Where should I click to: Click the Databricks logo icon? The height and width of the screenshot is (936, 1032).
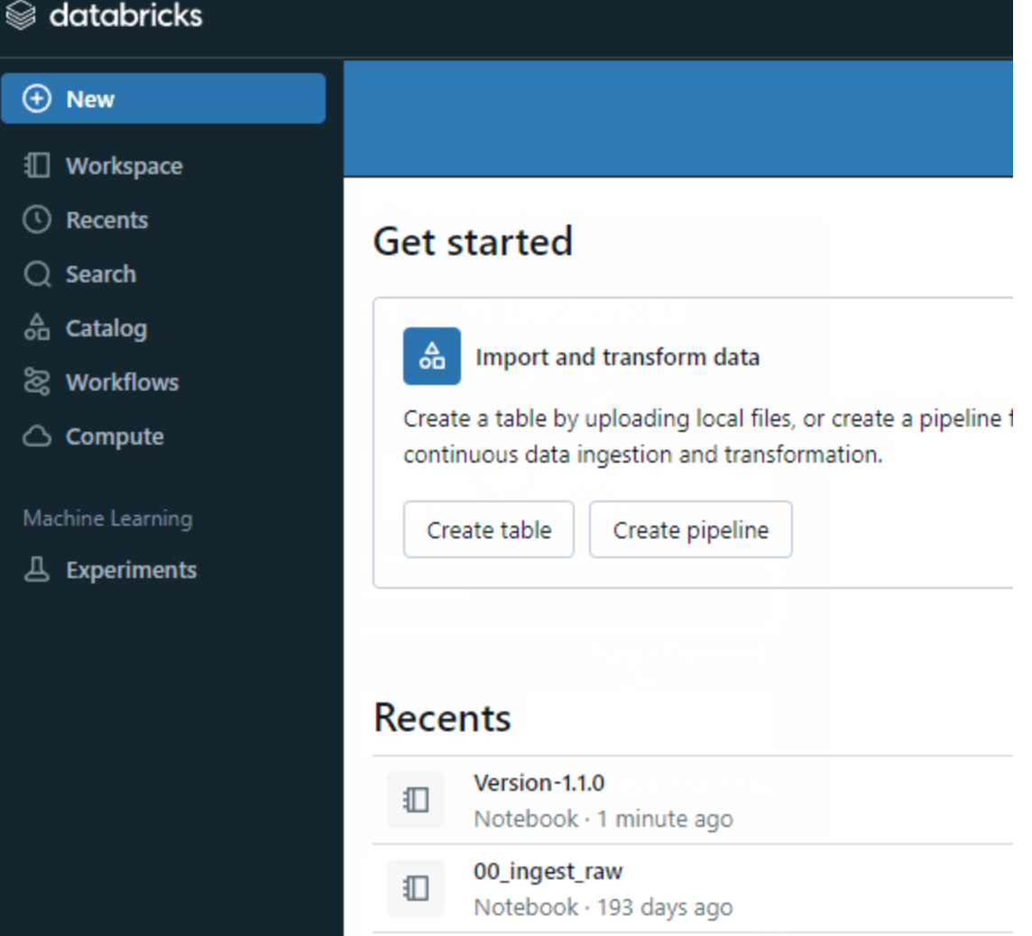[21, 15]
